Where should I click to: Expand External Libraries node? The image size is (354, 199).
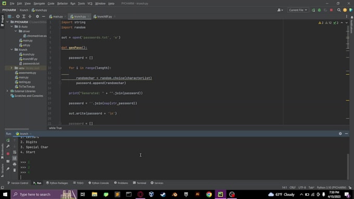[7, 91]
